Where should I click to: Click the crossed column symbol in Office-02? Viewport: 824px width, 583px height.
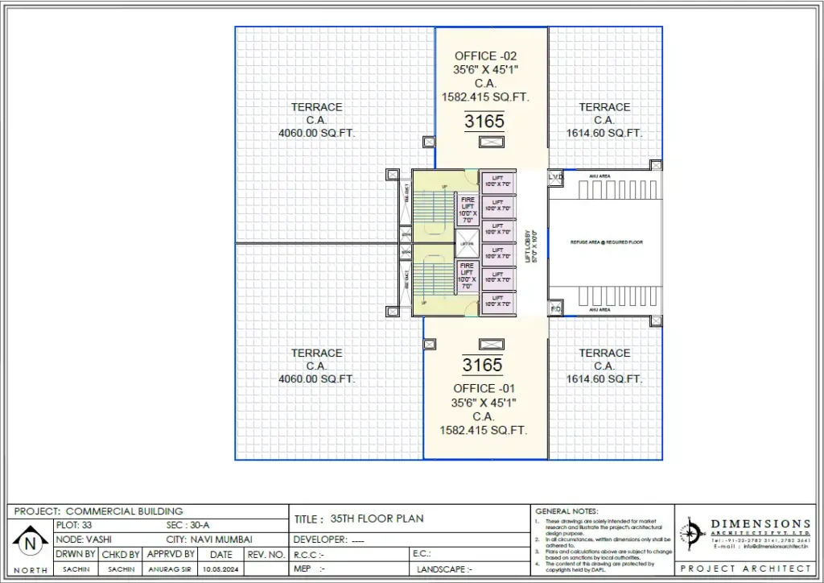point(491,142)
